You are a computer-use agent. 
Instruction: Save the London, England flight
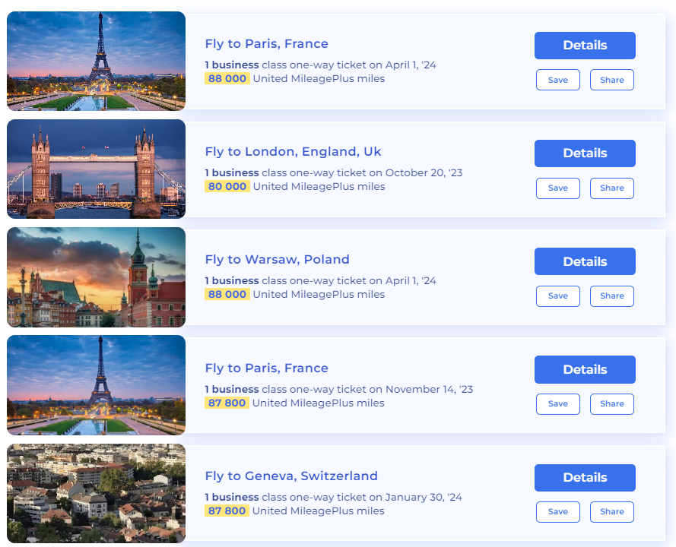point(557,188)
